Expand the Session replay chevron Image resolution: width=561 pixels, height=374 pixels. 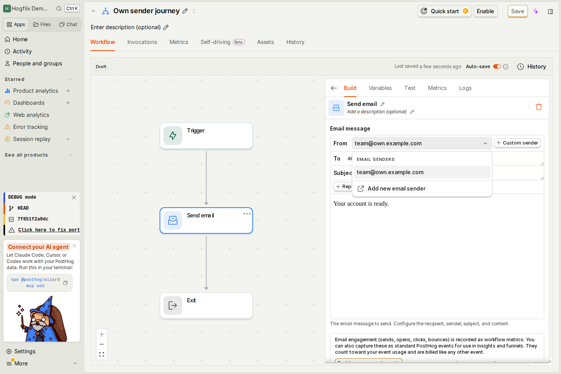click(68, 139)
